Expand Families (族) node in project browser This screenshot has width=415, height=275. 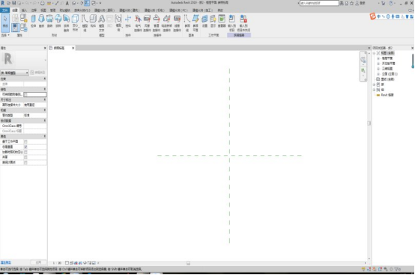click(375, 84)
